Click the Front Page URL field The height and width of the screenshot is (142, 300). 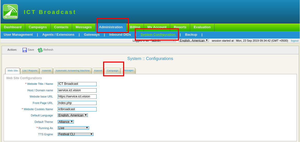pyautogui.click(x=77, y=103)
